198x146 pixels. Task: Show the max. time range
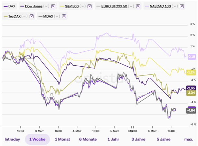click(189, 139)
